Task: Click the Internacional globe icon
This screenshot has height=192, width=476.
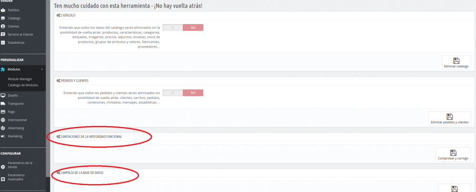Action: point(3,120)
